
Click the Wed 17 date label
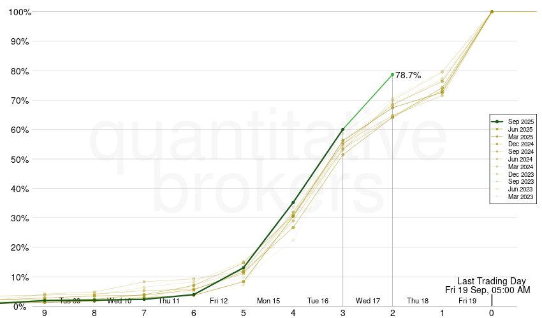click(368, 301)
